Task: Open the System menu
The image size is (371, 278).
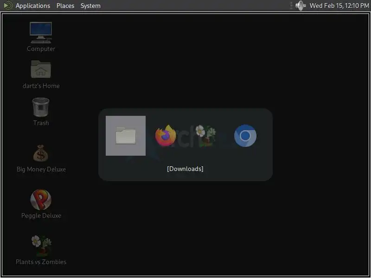Action: 90,6
